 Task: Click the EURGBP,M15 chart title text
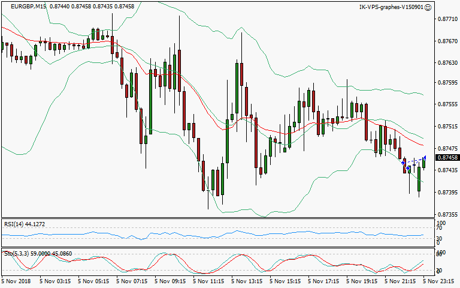(29, 7)
